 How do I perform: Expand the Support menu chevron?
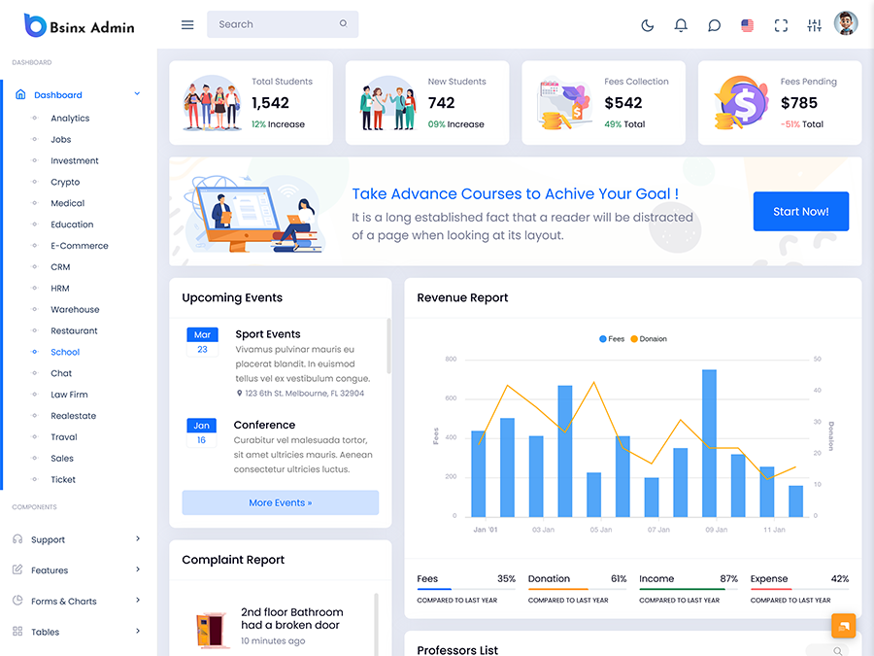tap(138, 538)
